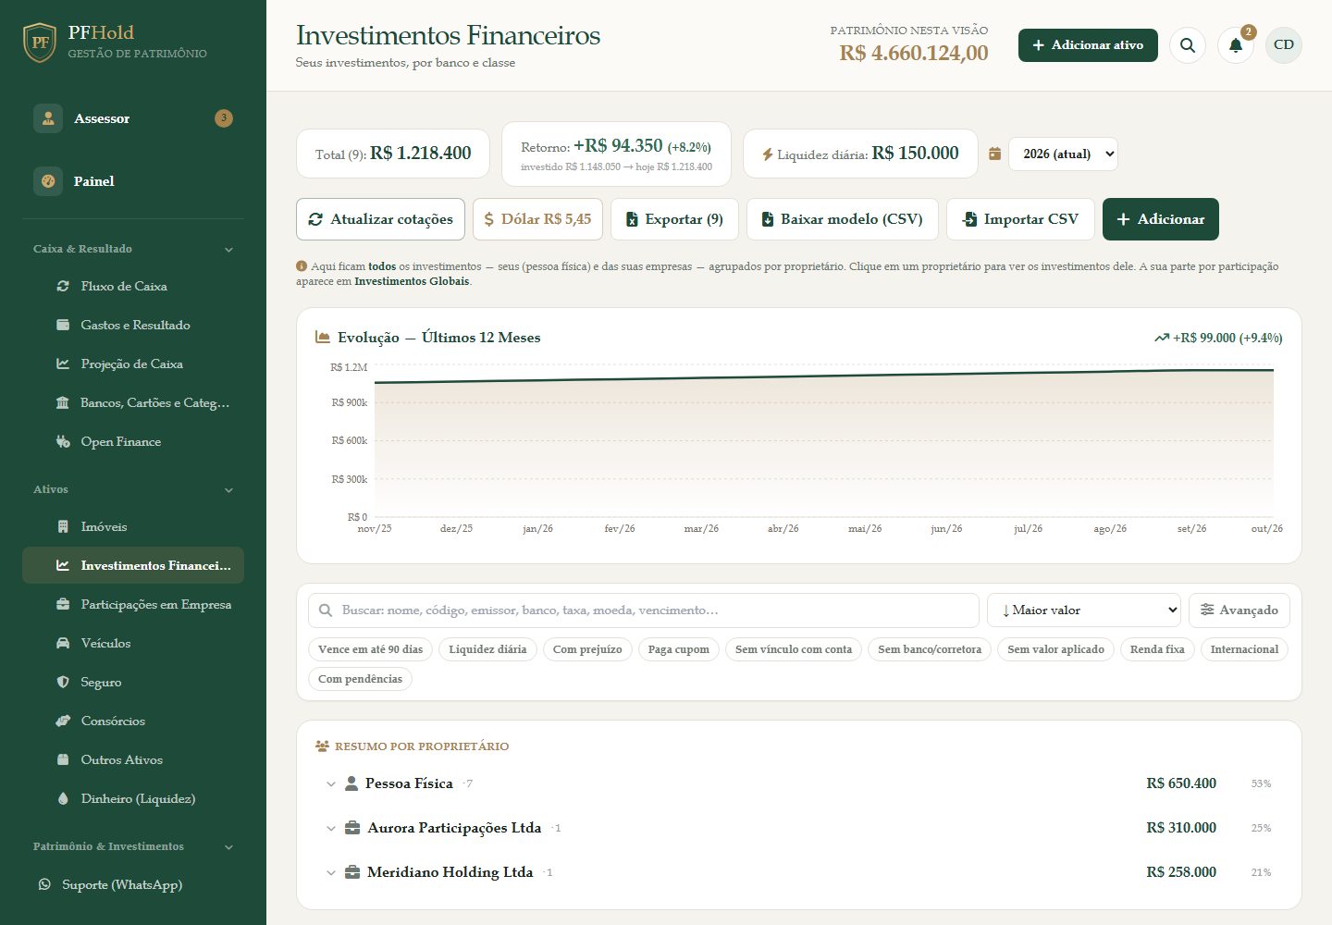1332x925 pixels.
Task: Expand Meridiano Holding Ltda row
Action: 799,872
